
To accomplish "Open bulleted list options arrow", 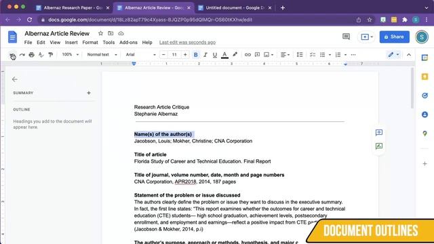I will [x=330, y=55].
